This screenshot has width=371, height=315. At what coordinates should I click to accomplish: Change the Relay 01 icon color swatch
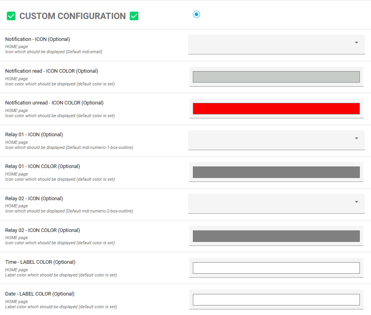[x=276, y=172]
